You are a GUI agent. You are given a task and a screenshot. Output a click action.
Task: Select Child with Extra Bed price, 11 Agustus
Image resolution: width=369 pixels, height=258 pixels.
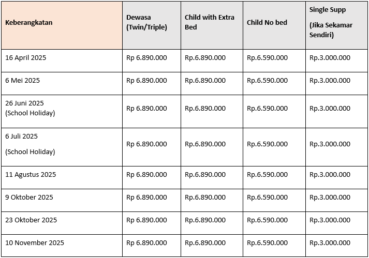pyautogui.click(x=205, y=175)
